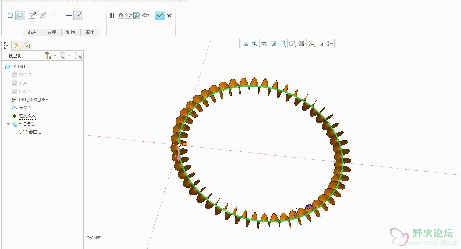Open the view manager camera icon
Viewport: 461px width, 249px height.
point(302,43)
